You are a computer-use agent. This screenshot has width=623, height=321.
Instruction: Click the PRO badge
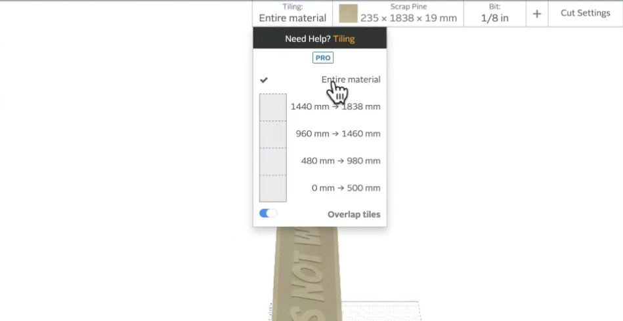point(322,58)
